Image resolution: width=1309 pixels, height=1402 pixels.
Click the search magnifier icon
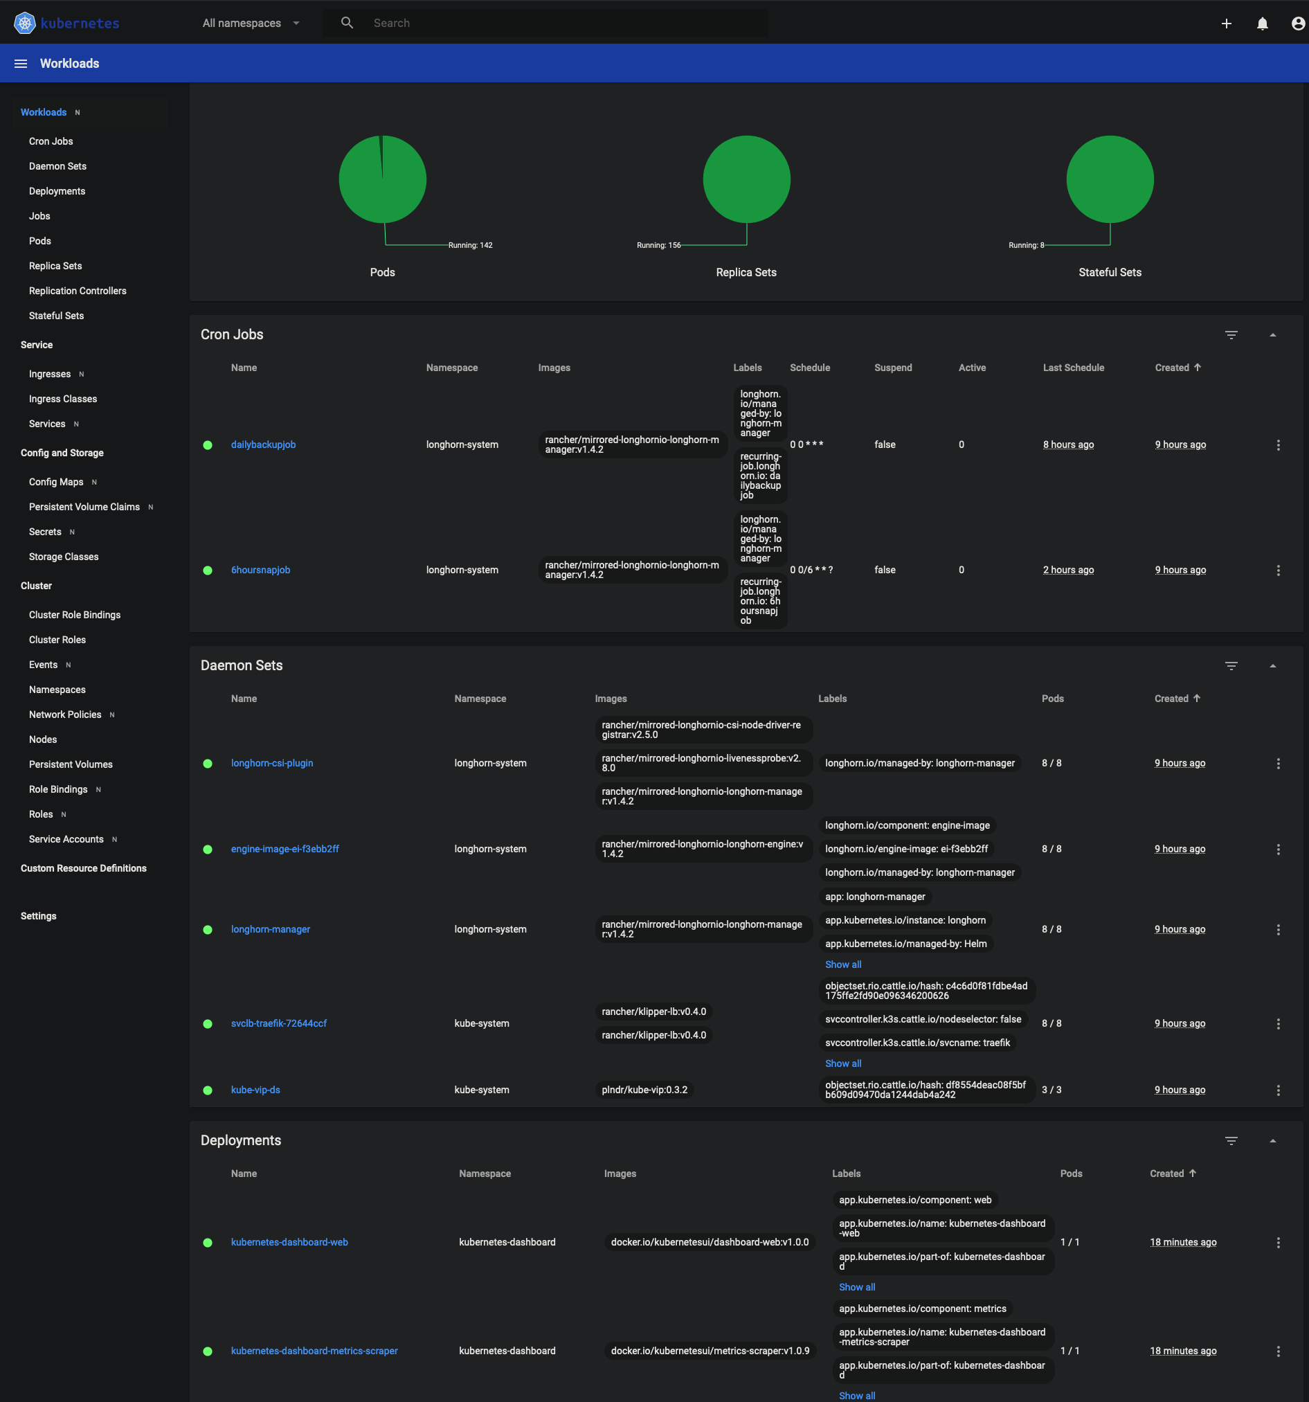click(x=346, y=23)
